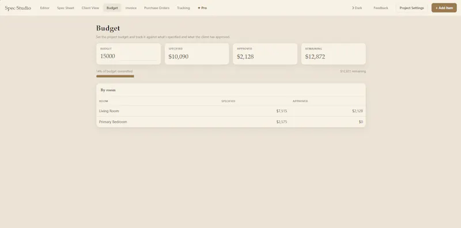Open the Pro upgrade link

tap(202, 8)
